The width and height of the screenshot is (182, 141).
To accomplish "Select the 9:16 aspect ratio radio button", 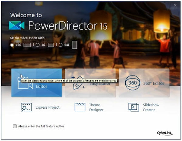I will click(60, 45).
